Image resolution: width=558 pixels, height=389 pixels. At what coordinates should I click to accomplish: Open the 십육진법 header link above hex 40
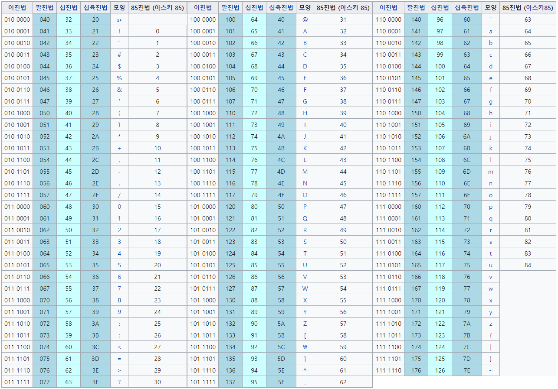pos(281,8)
